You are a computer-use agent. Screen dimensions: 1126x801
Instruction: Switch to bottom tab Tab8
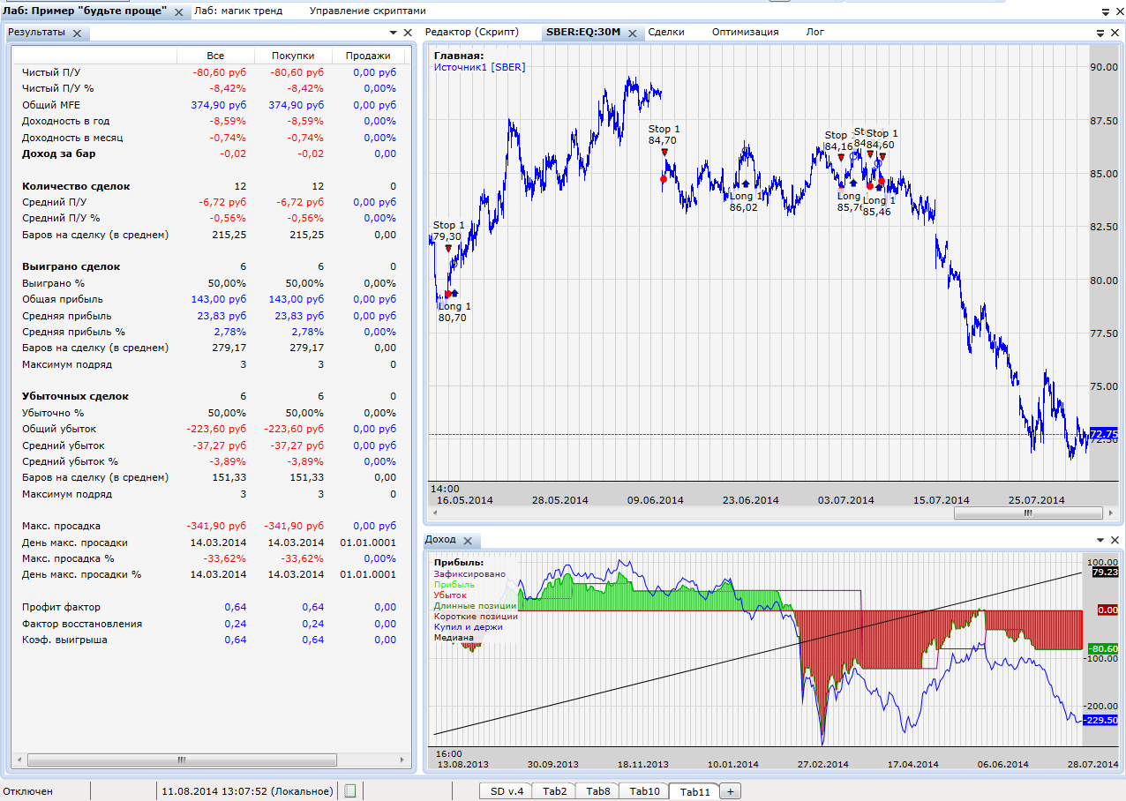(597, 791)
